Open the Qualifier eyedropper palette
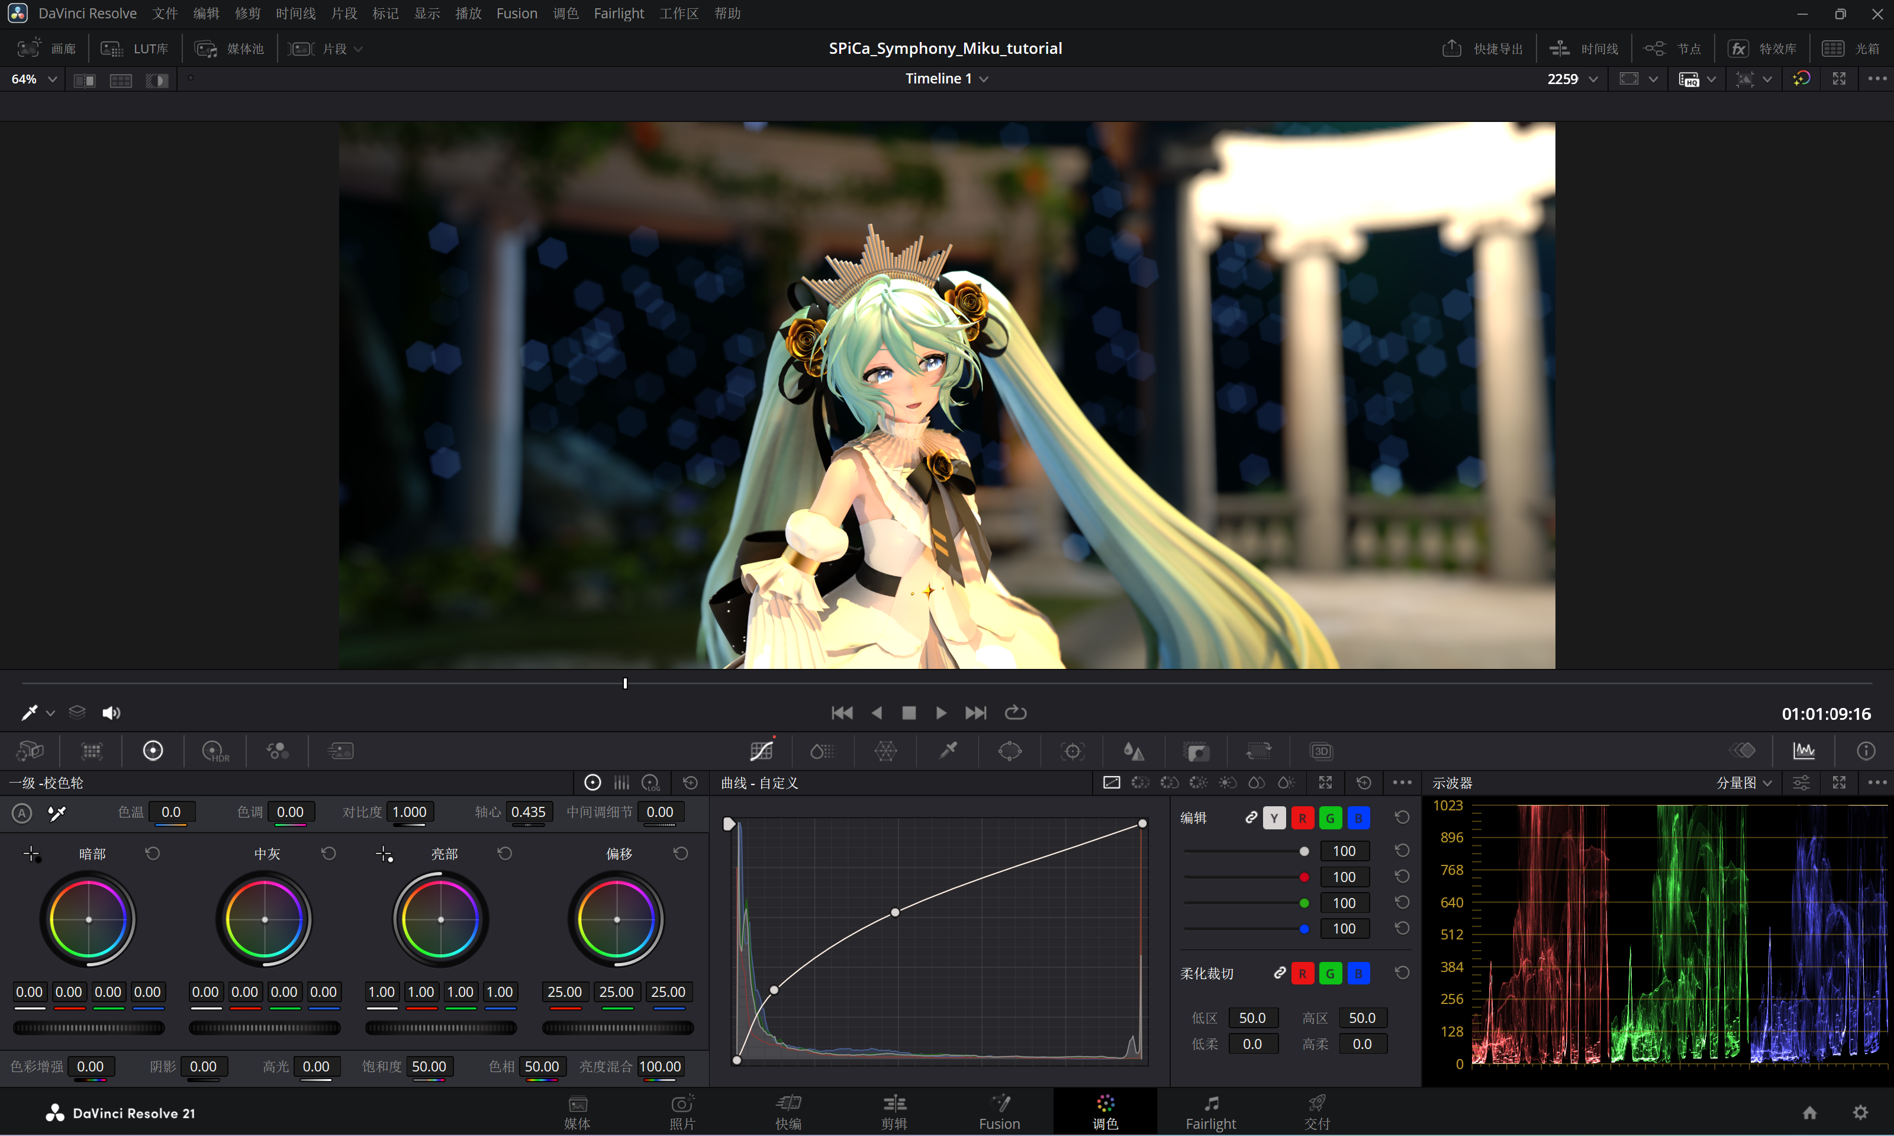This screenshot has width=1894, height=1136. pos(948,751)
